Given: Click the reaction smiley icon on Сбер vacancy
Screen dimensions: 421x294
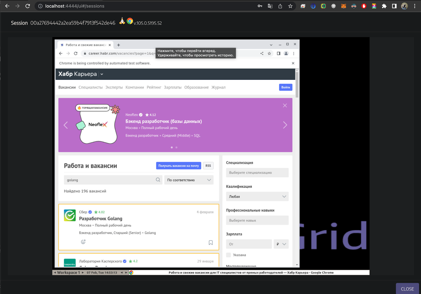Looking at the screenshot, I should [83, 242].
